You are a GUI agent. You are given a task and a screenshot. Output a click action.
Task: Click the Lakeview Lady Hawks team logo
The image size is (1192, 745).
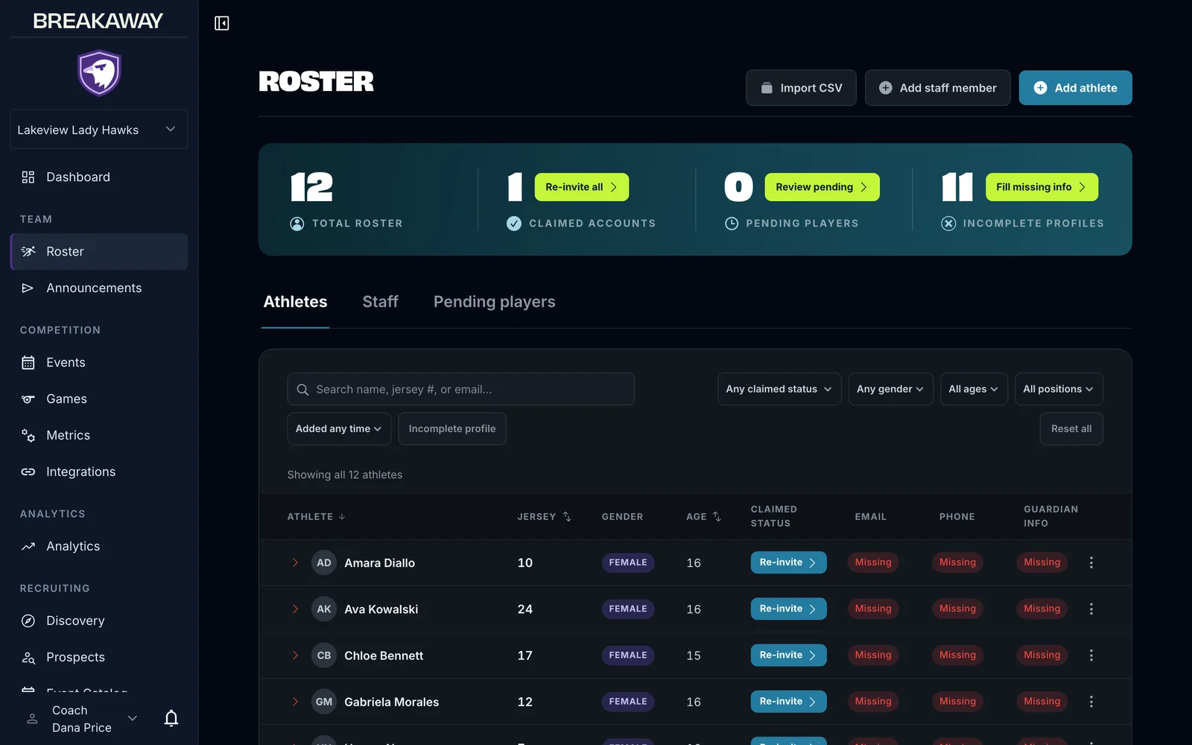pyautogui.click(x=99, y=73)
